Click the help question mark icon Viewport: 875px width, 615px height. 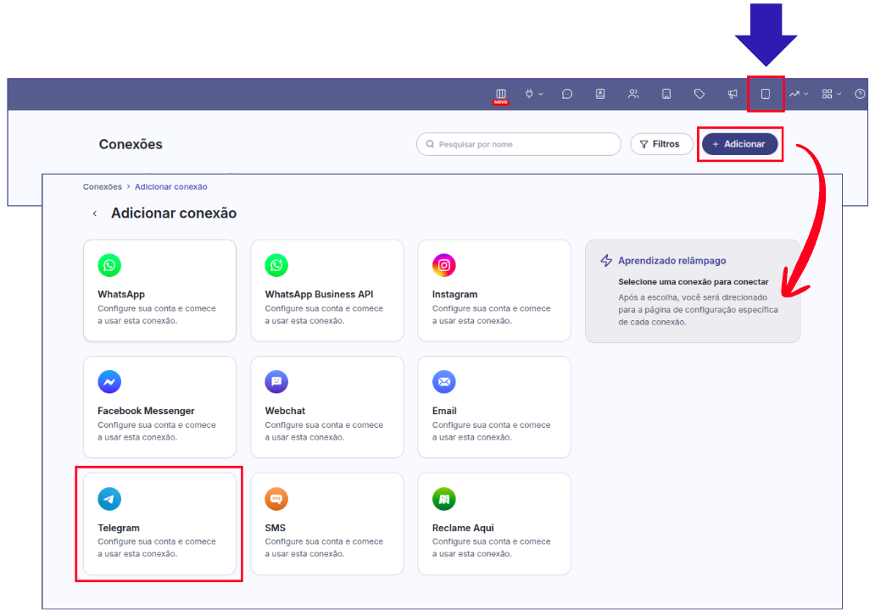(x=860, y=94)
